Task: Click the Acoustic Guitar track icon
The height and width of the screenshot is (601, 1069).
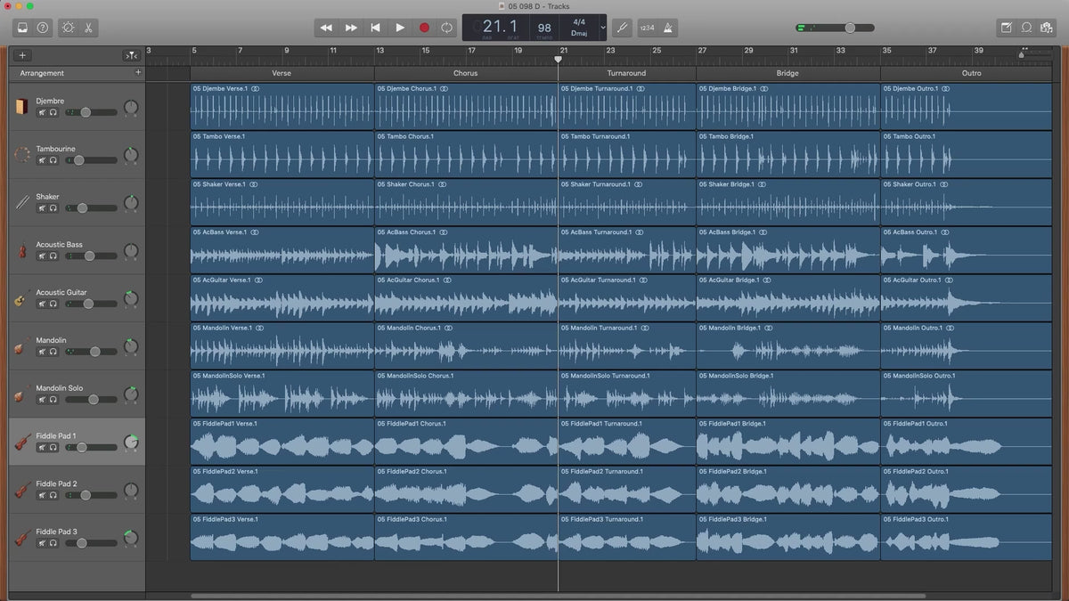Action: click(x=22, y=298)
